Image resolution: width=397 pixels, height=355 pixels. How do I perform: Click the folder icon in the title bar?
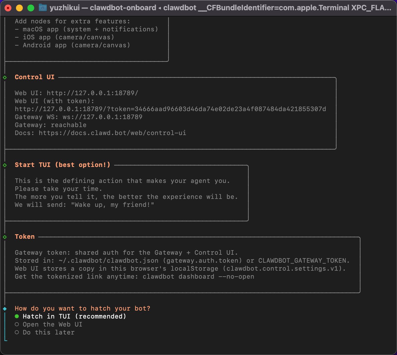[43, 8]
